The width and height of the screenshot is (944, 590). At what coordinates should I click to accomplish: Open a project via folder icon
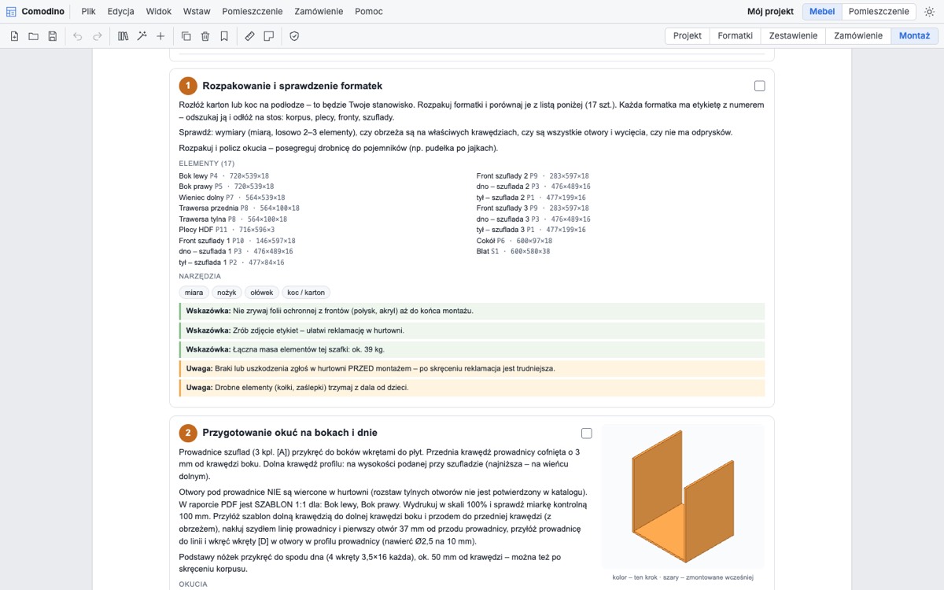coord(33,36)
